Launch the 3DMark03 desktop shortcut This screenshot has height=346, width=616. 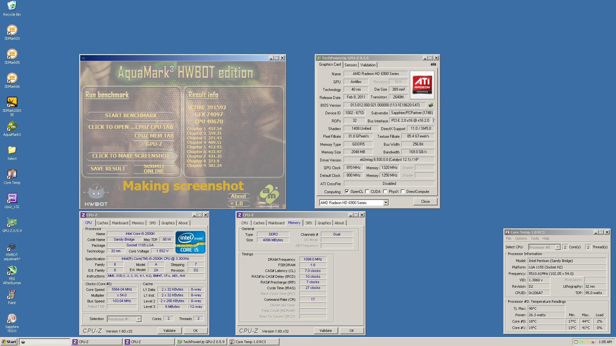[12, 33]
